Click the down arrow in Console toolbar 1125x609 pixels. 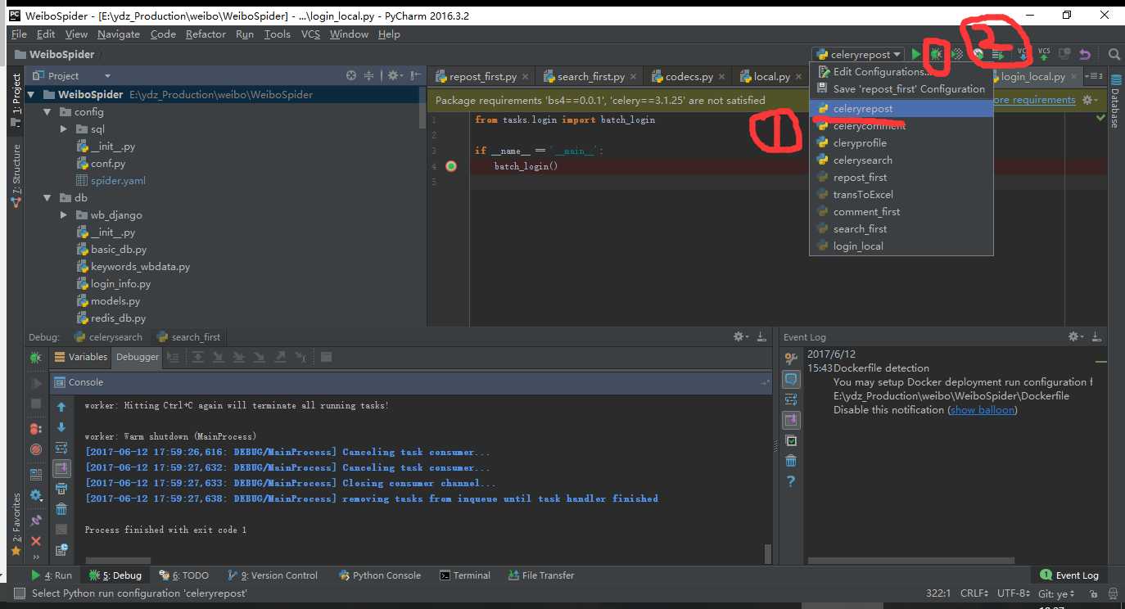[61, 427]
